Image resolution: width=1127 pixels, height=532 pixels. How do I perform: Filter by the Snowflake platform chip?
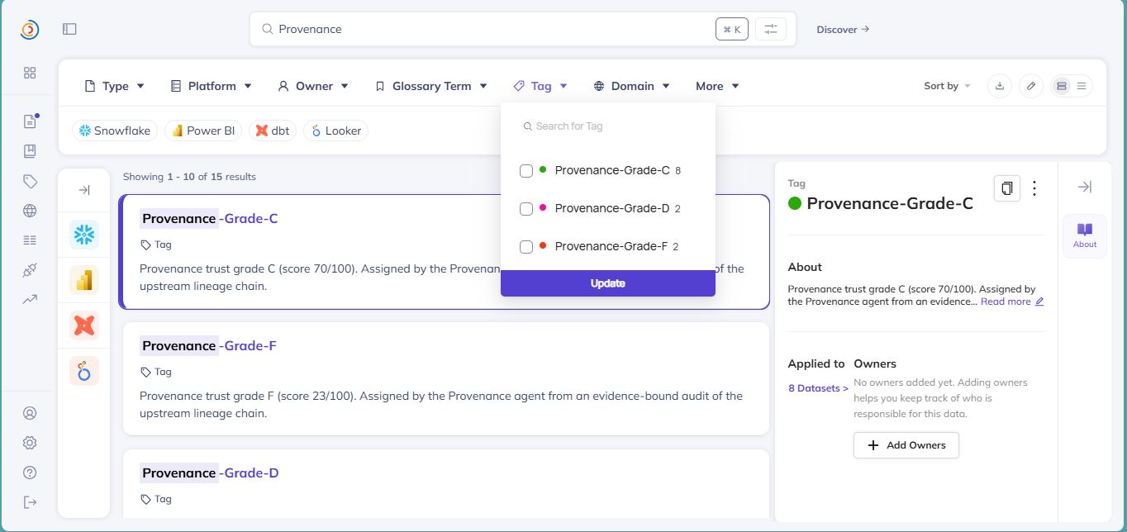pos(115,131)
